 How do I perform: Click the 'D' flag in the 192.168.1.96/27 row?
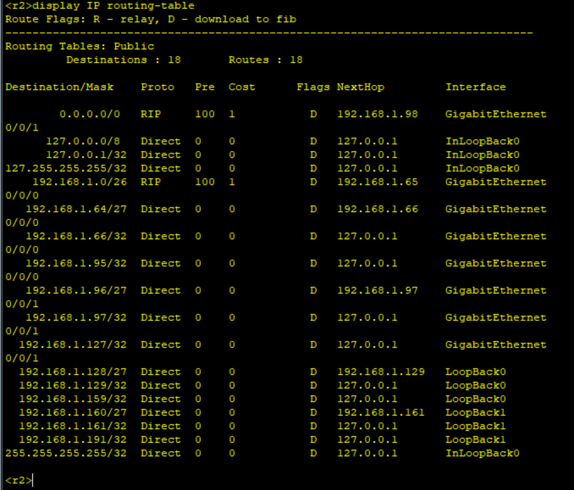tap(313, 290)
